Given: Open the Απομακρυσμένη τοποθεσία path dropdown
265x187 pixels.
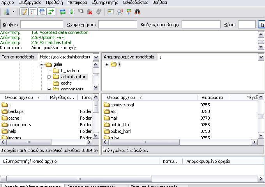Looking at the screenshot, I should click(261, 57).
